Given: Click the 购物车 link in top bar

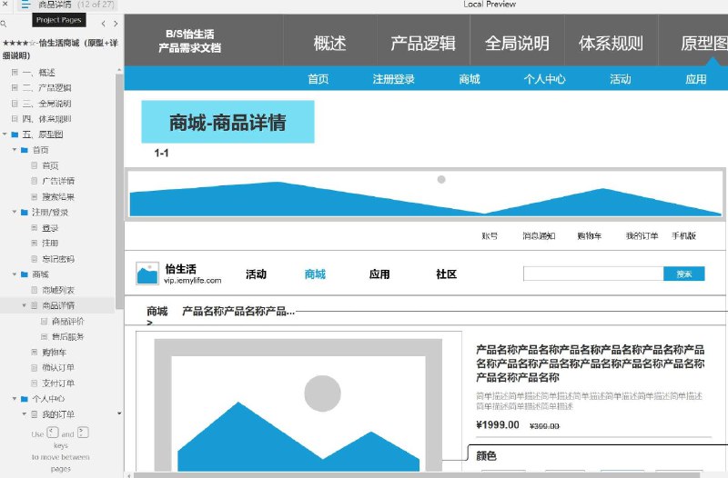Looking at the screenshot, I should point(589,236).
